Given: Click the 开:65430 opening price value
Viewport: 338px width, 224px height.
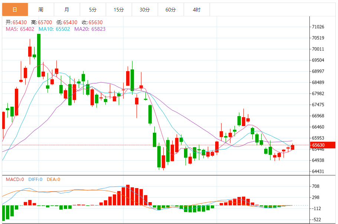Looking at the screenshot, I should pyautogui.click(x=16, y=22).
